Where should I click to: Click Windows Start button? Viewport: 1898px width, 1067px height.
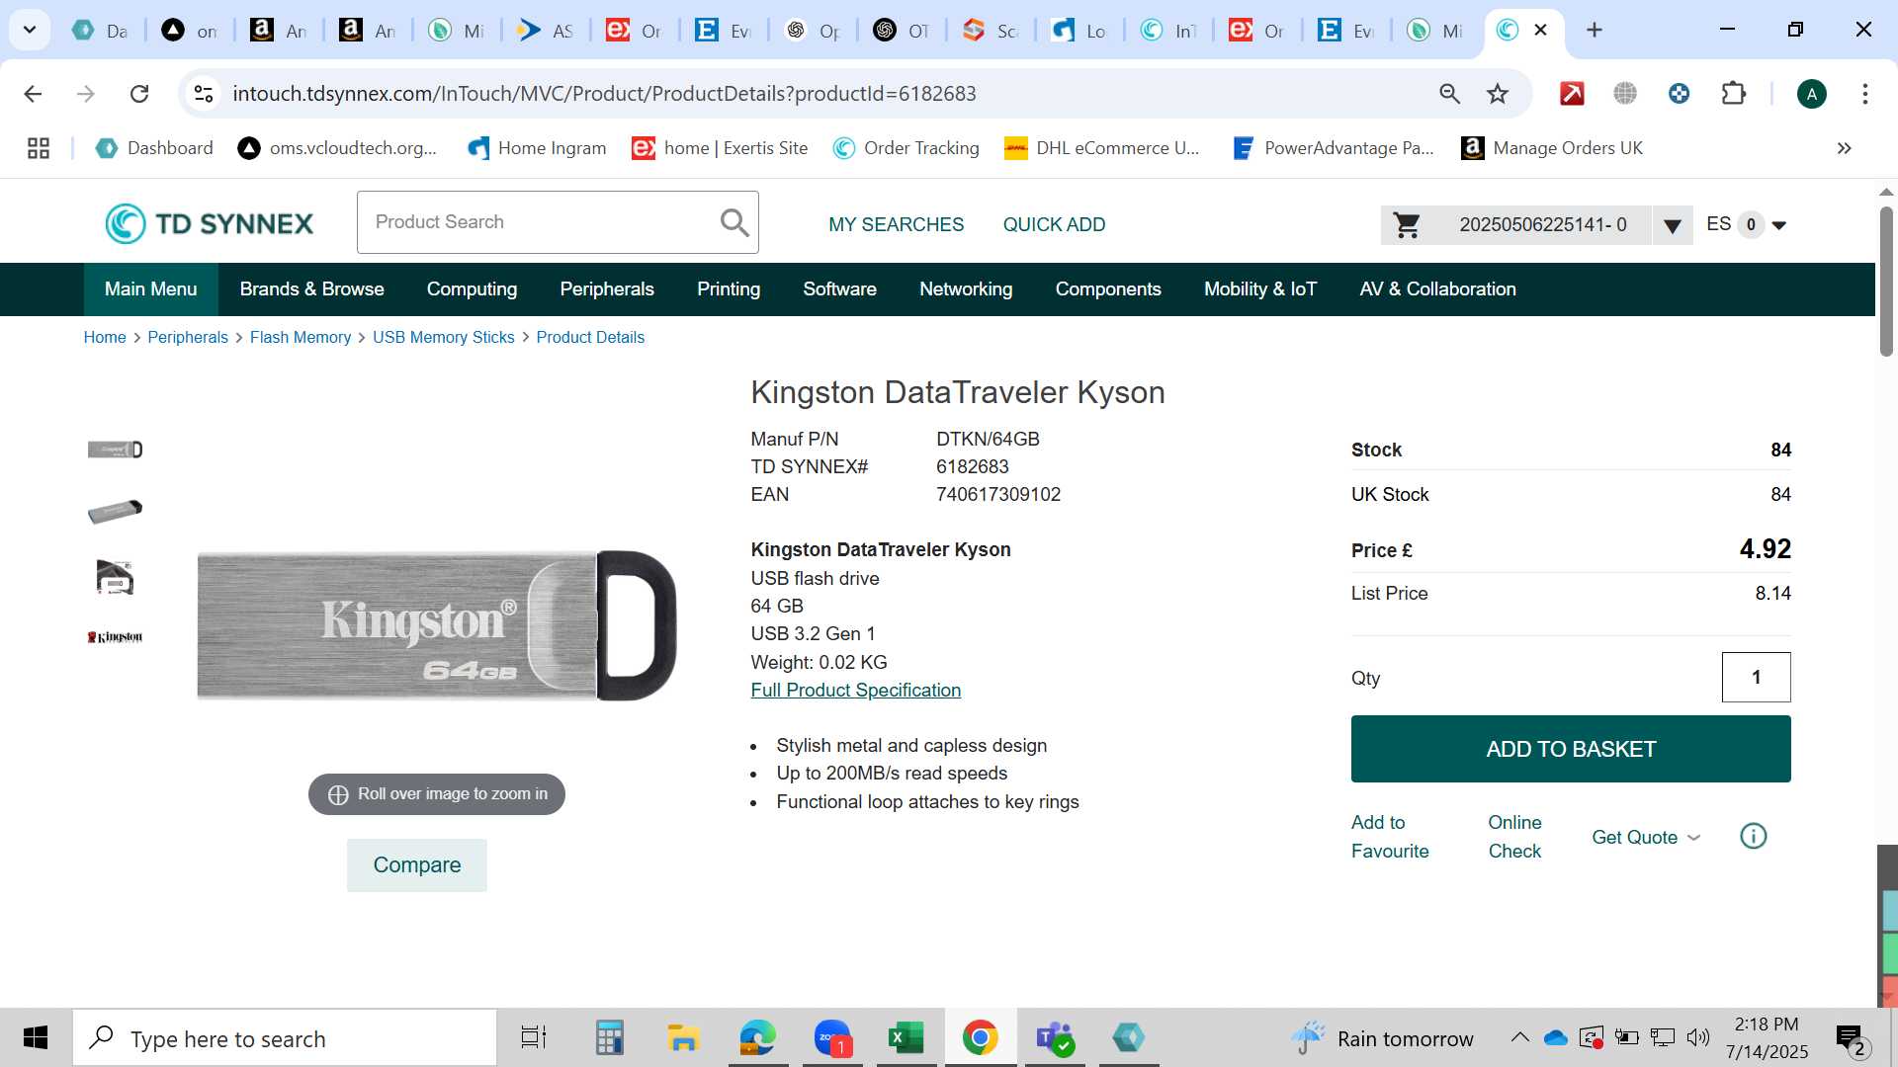pyautogui.click(x=36, y=1038)
